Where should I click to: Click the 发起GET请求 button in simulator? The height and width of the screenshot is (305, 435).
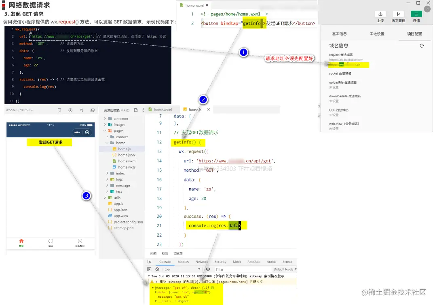(50, 142)
